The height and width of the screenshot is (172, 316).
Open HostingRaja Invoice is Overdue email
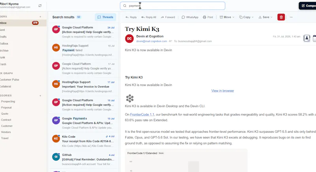coord(83,87)
